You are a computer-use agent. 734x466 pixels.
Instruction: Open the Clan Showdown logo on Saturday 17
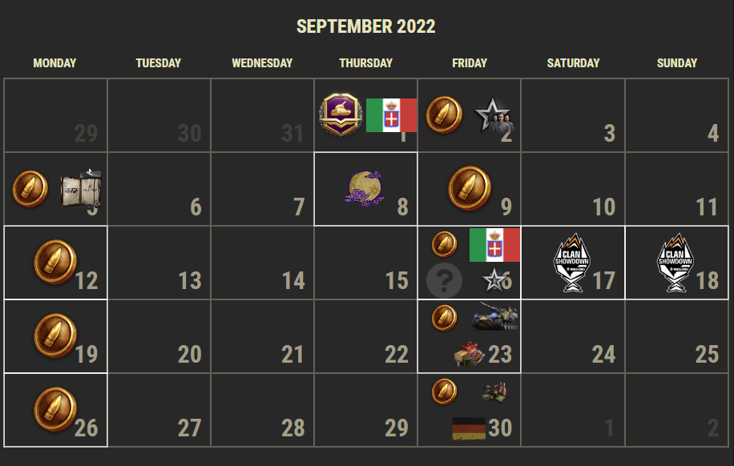(x=572, y=263)
